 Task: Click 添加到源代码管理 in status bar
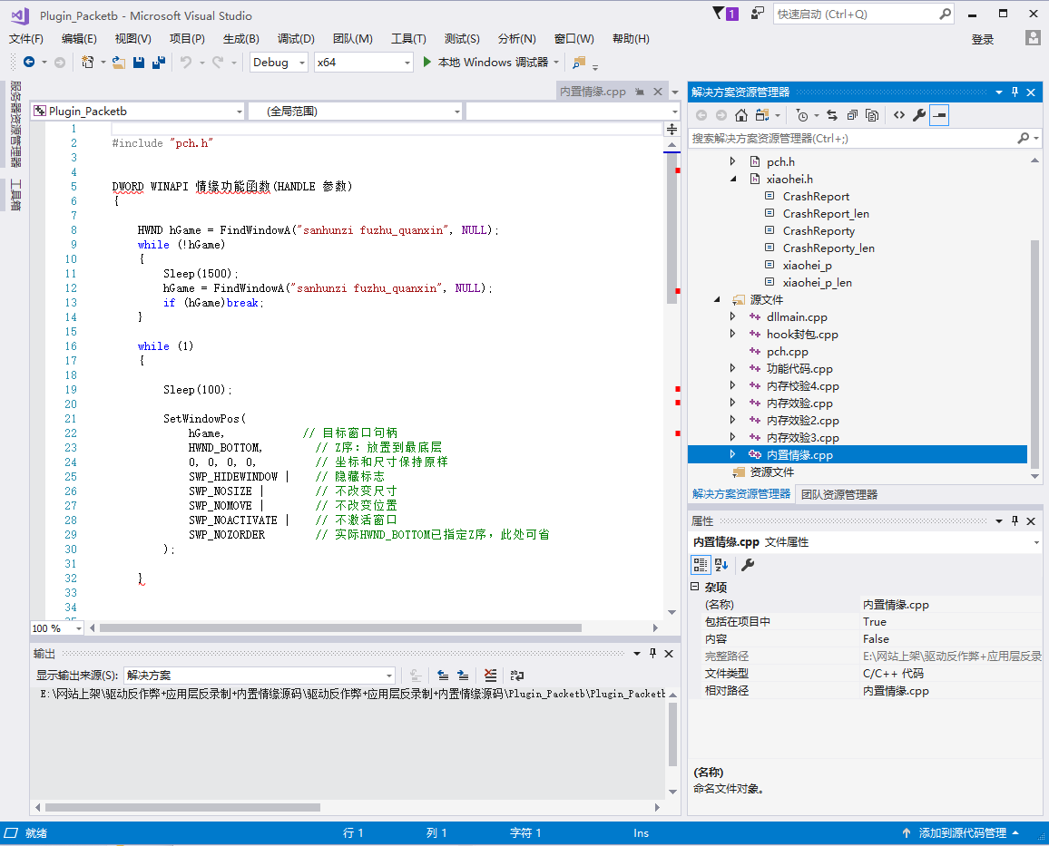(961, 833)
